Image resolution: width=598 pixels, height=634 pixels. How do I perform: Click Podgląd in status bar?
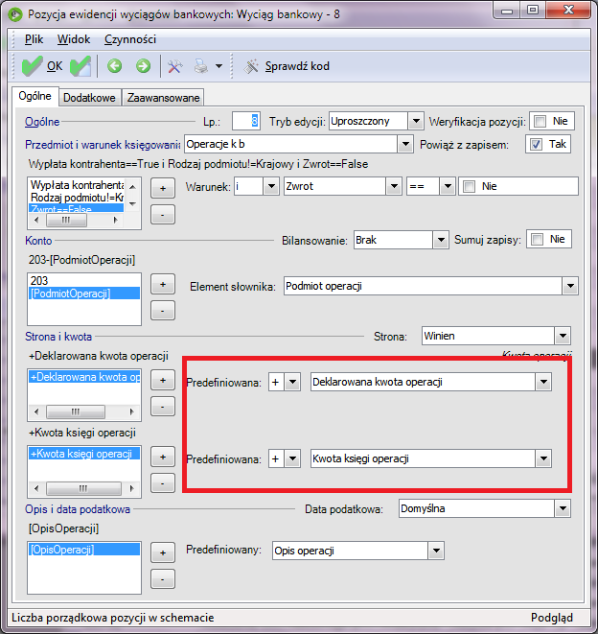[x=552, y=618]
